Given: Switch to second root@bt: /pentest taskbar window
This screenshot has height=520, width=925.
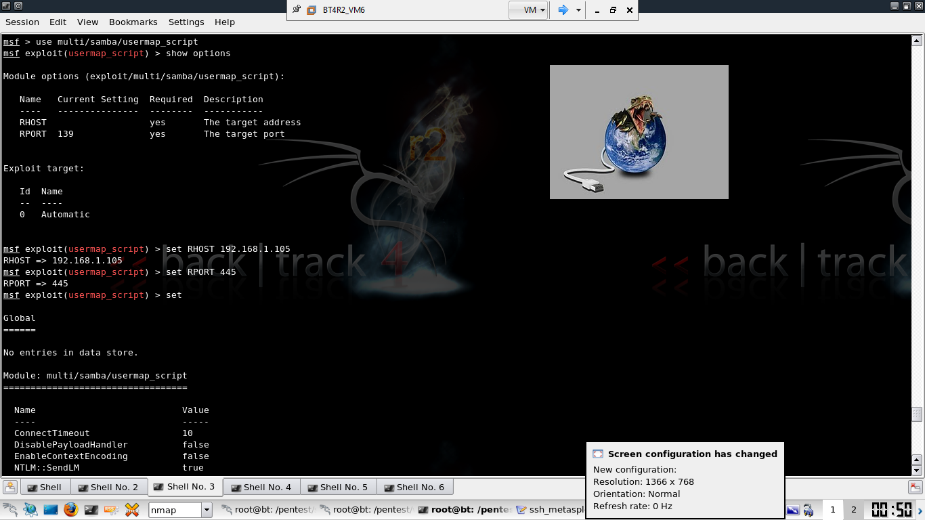Looking at the screenshot, I should click(x=365, y=510).
